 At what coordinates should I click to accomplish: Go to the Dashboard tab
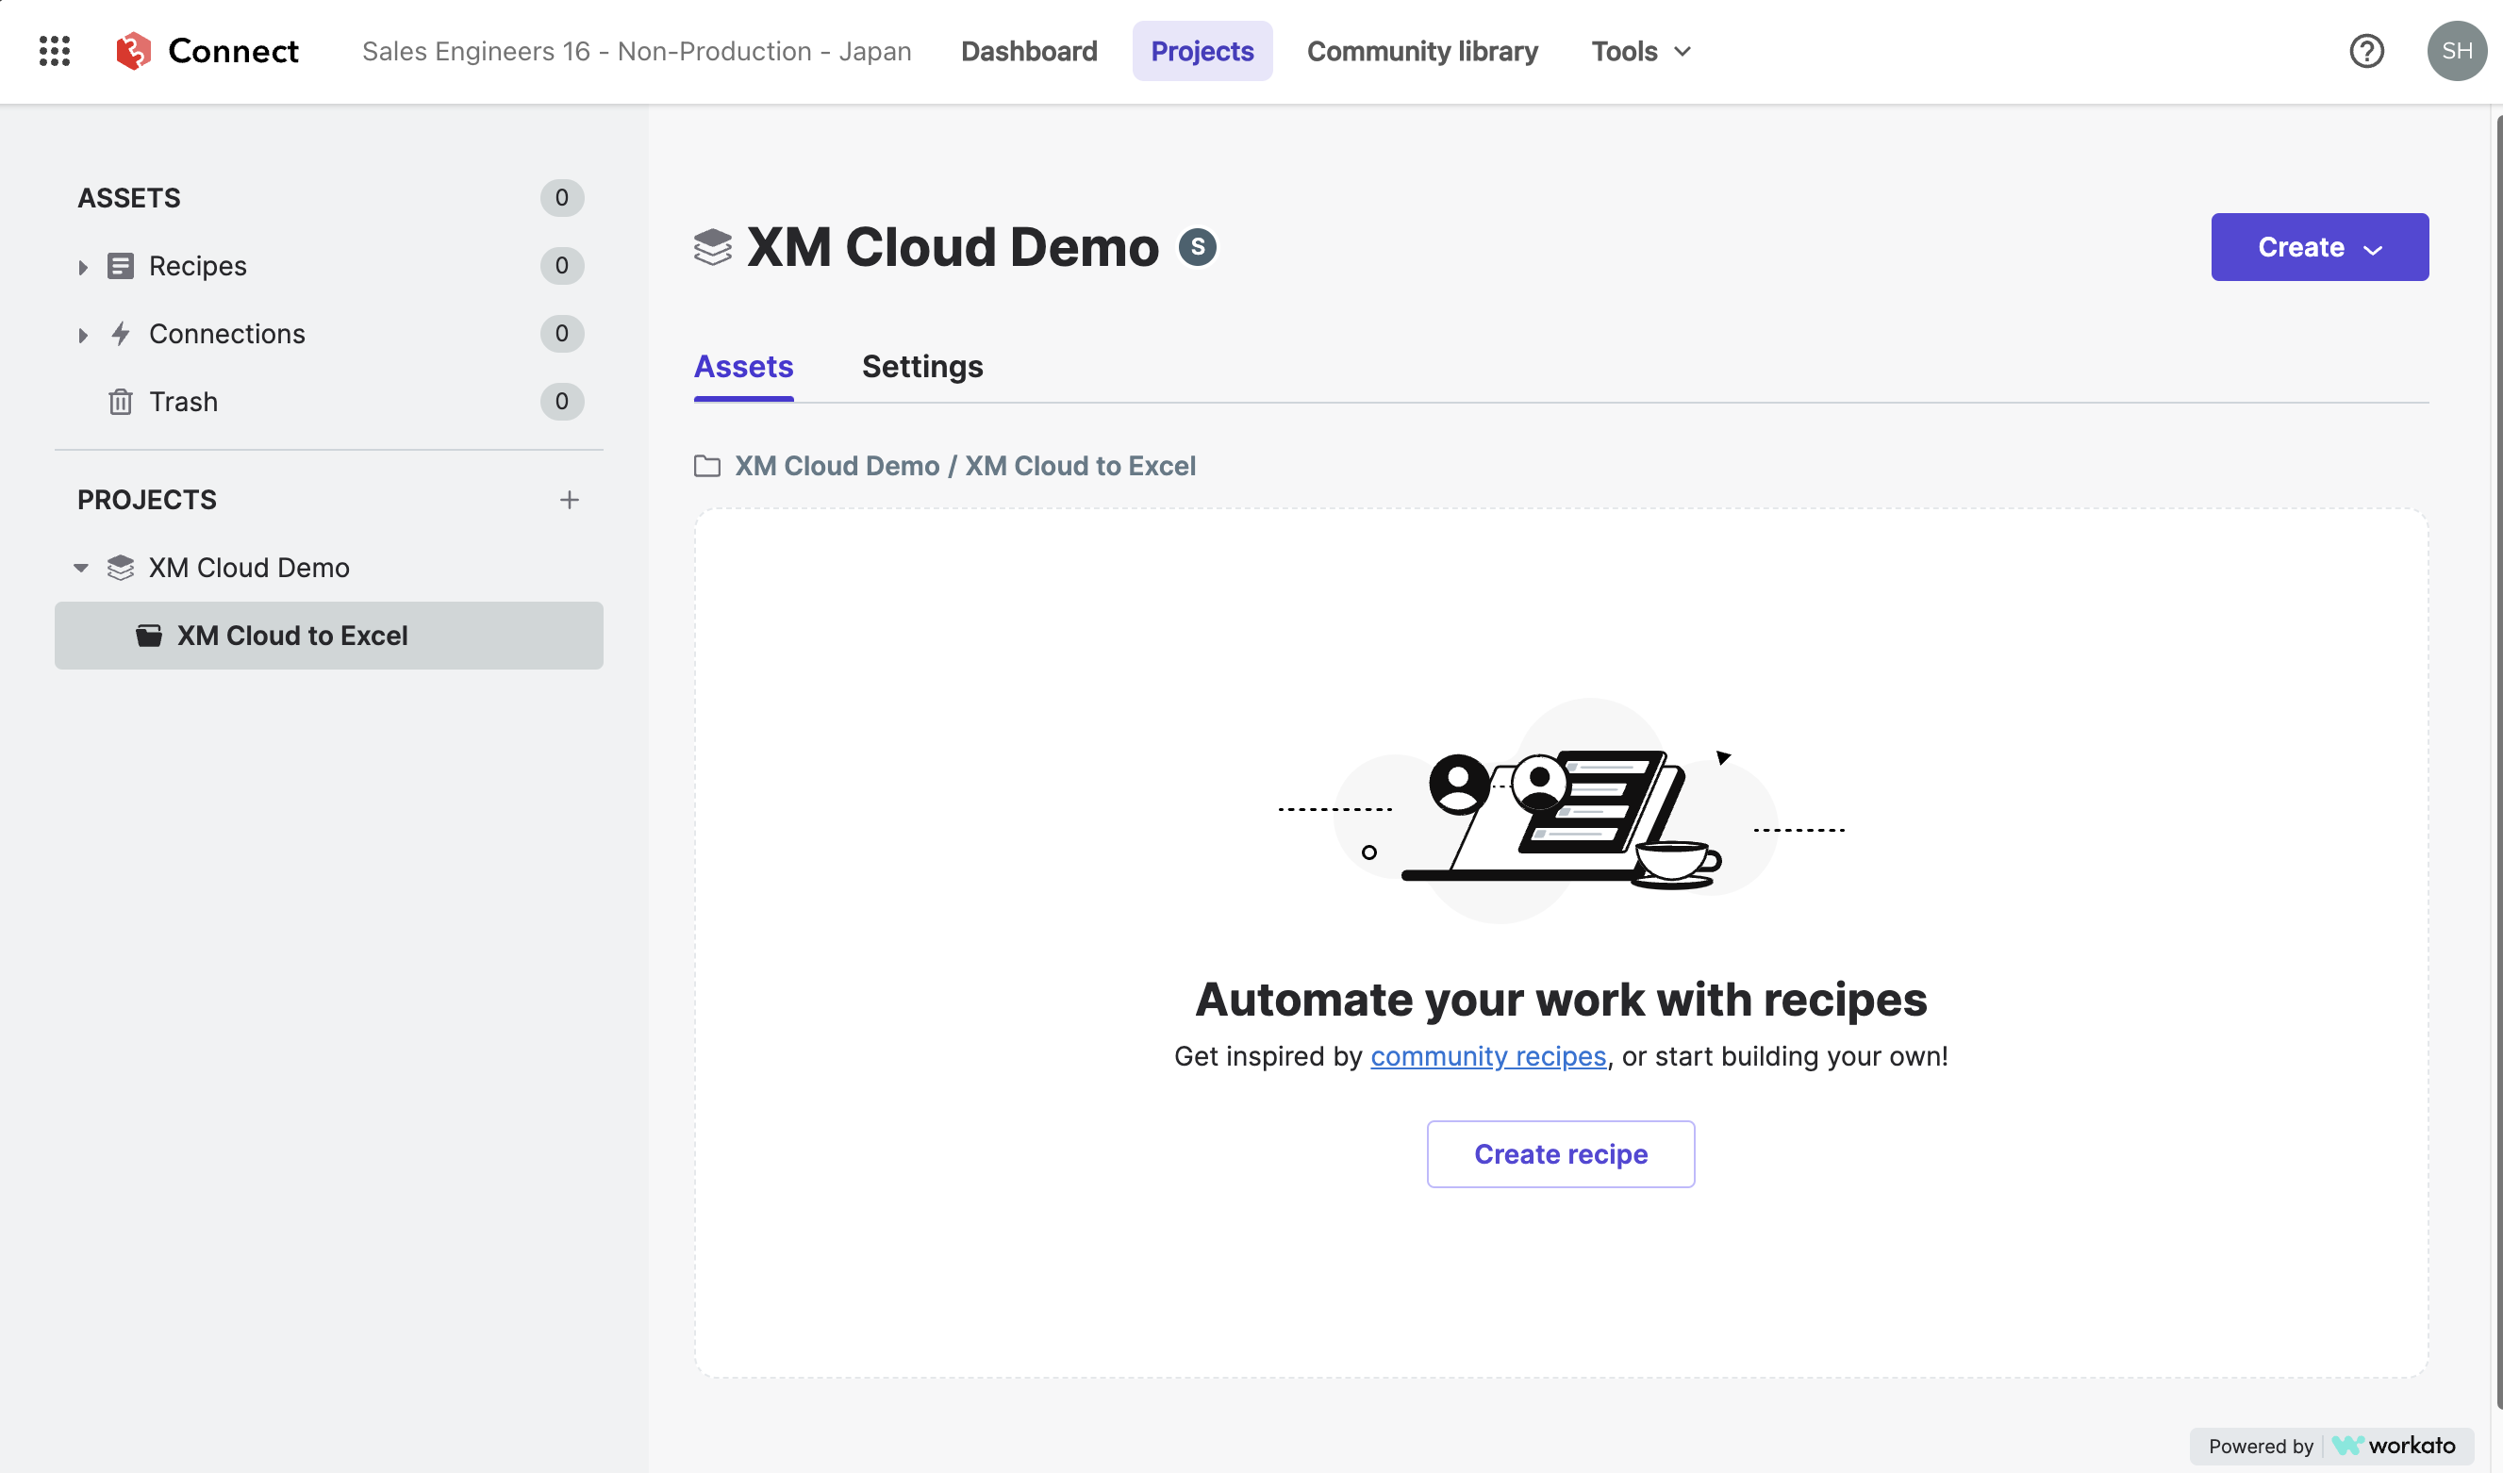(1029, 51)
